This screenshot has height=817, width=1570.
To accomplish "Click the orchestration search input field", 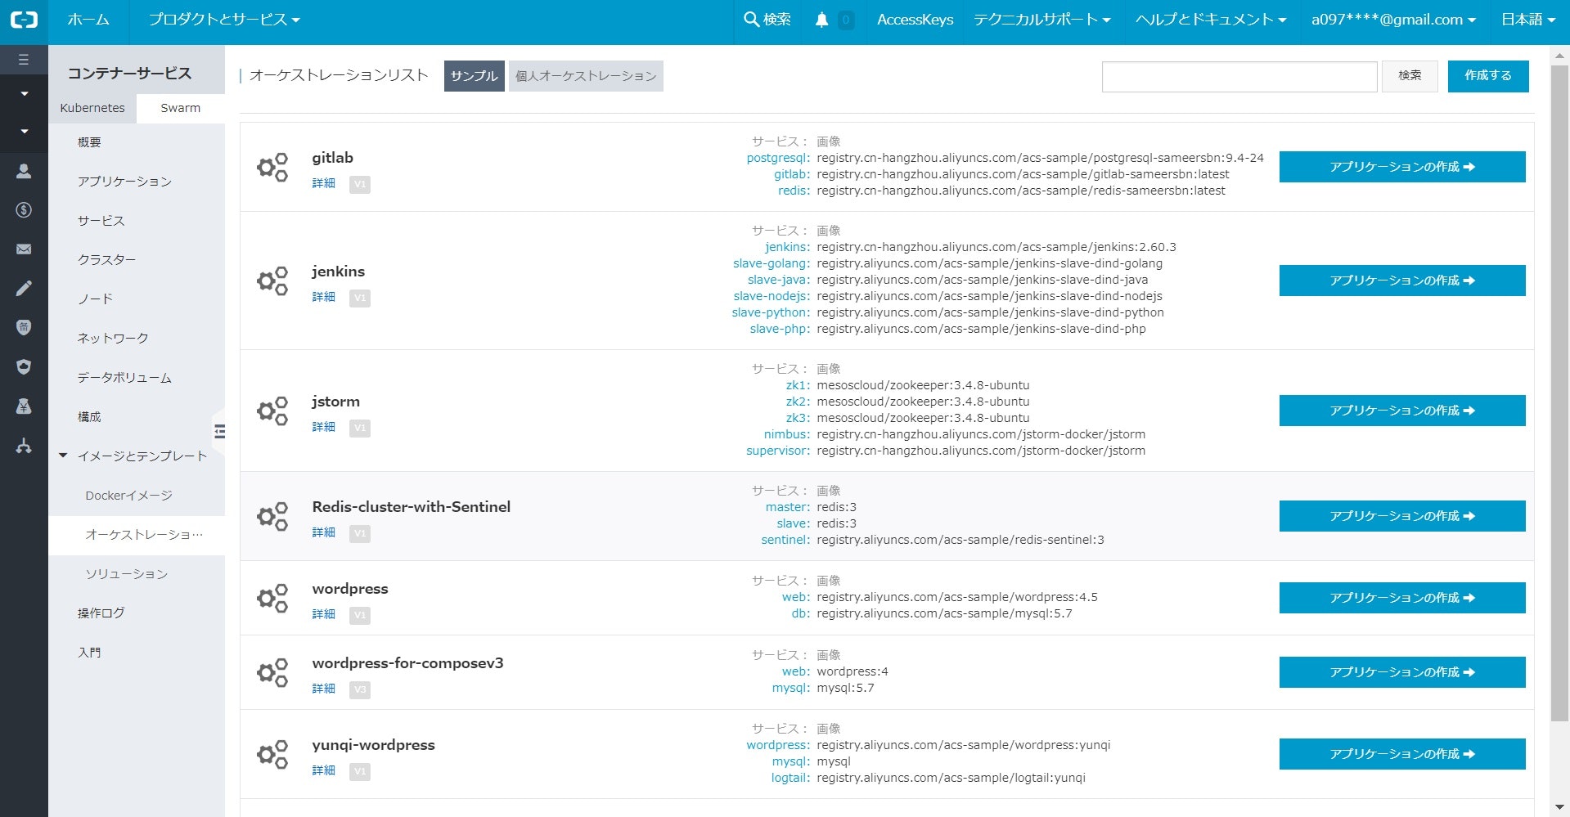I will point(1239,76).
